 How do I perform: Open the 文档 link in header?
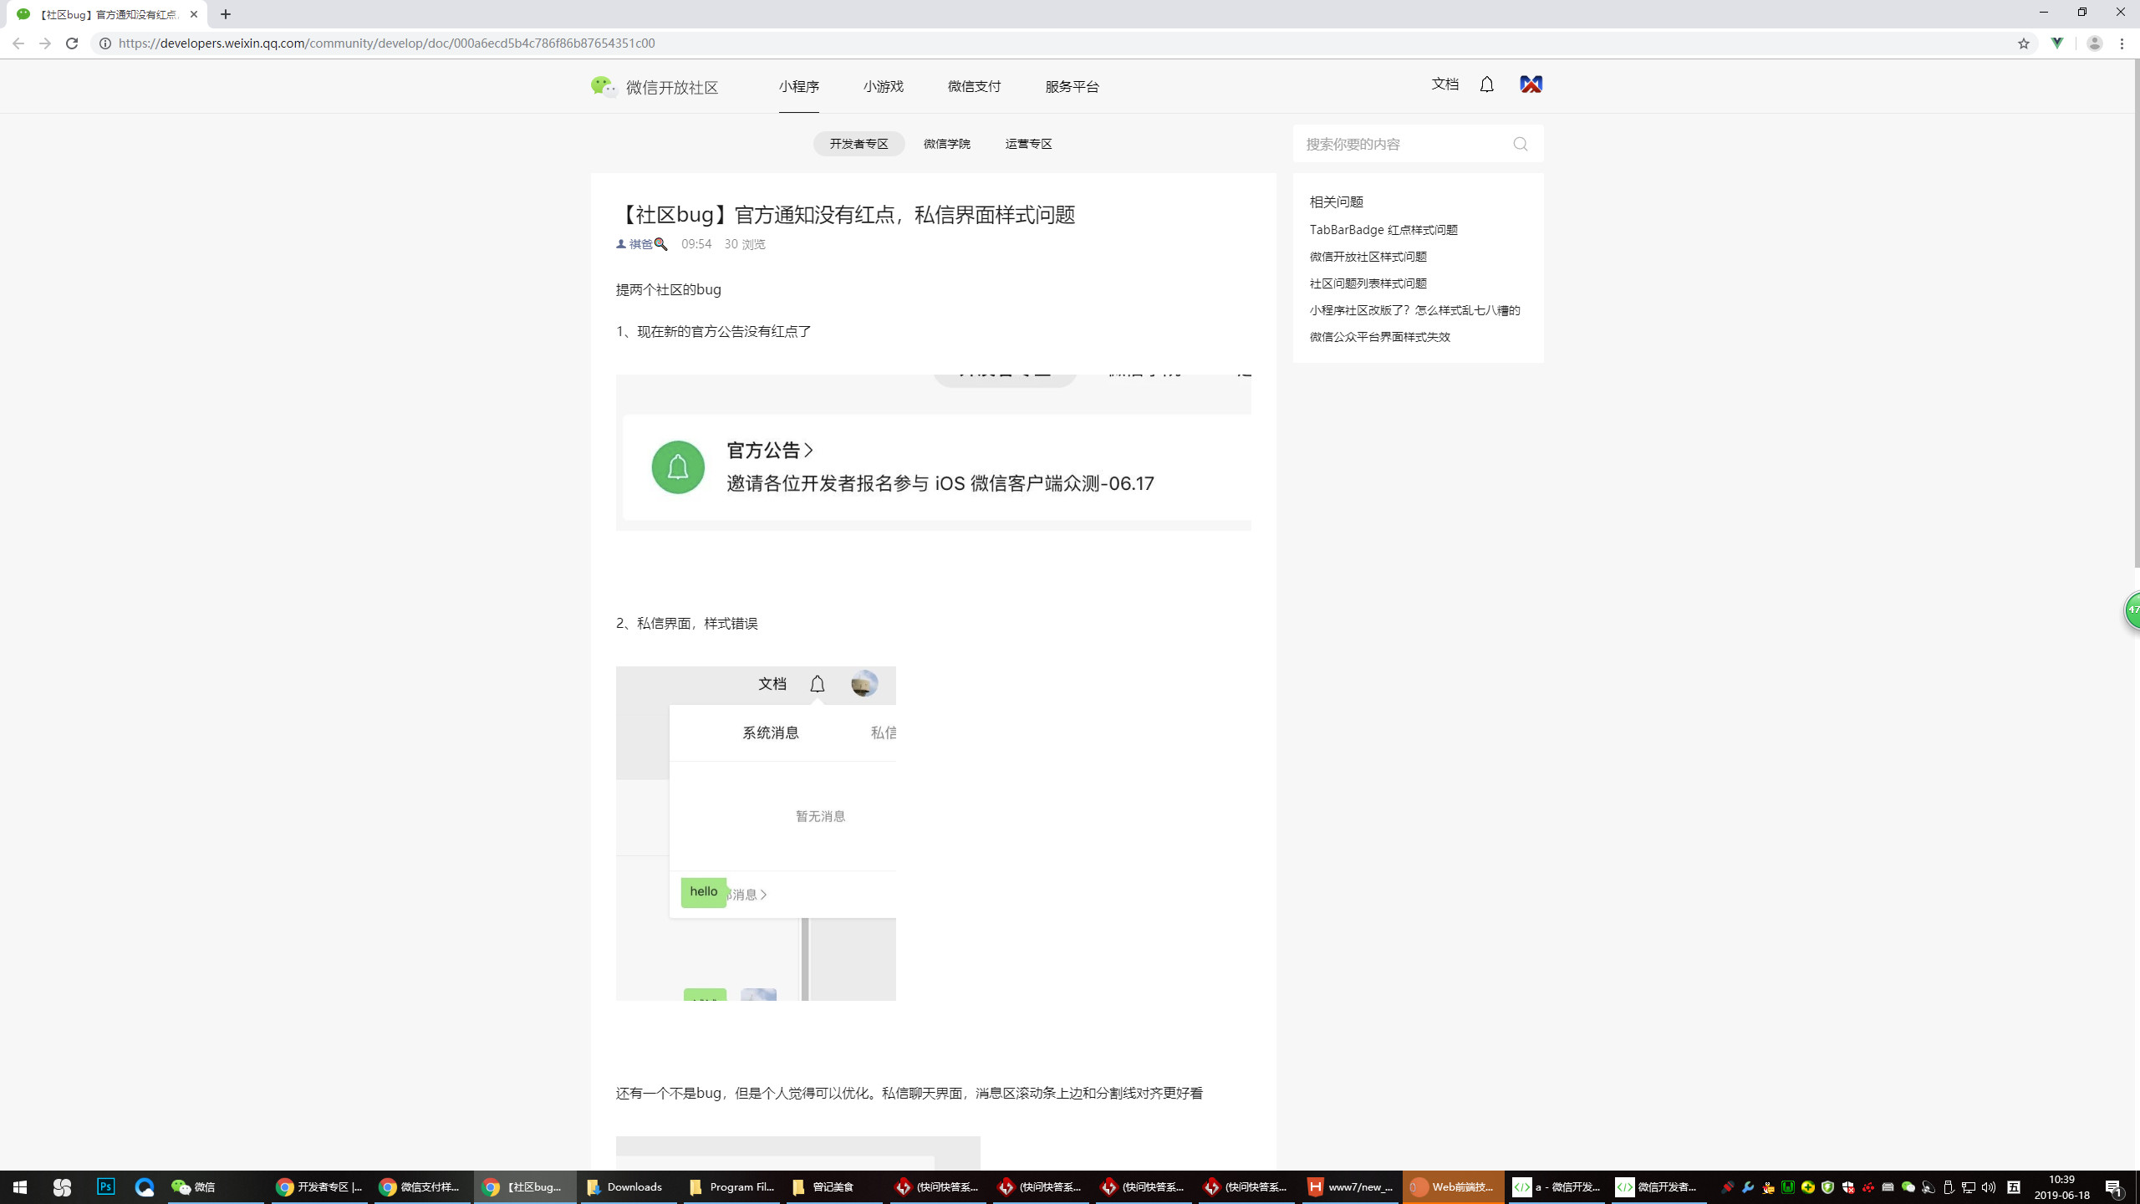1444,84
